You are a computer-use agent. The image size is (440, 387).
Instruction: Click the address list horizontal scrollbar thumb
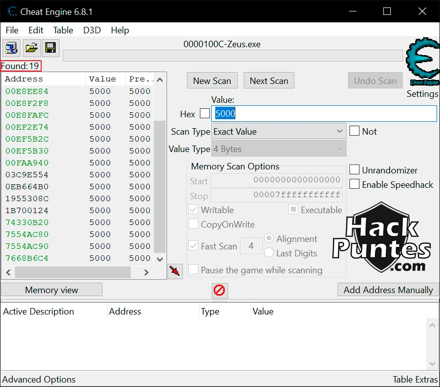pos(73,272)
